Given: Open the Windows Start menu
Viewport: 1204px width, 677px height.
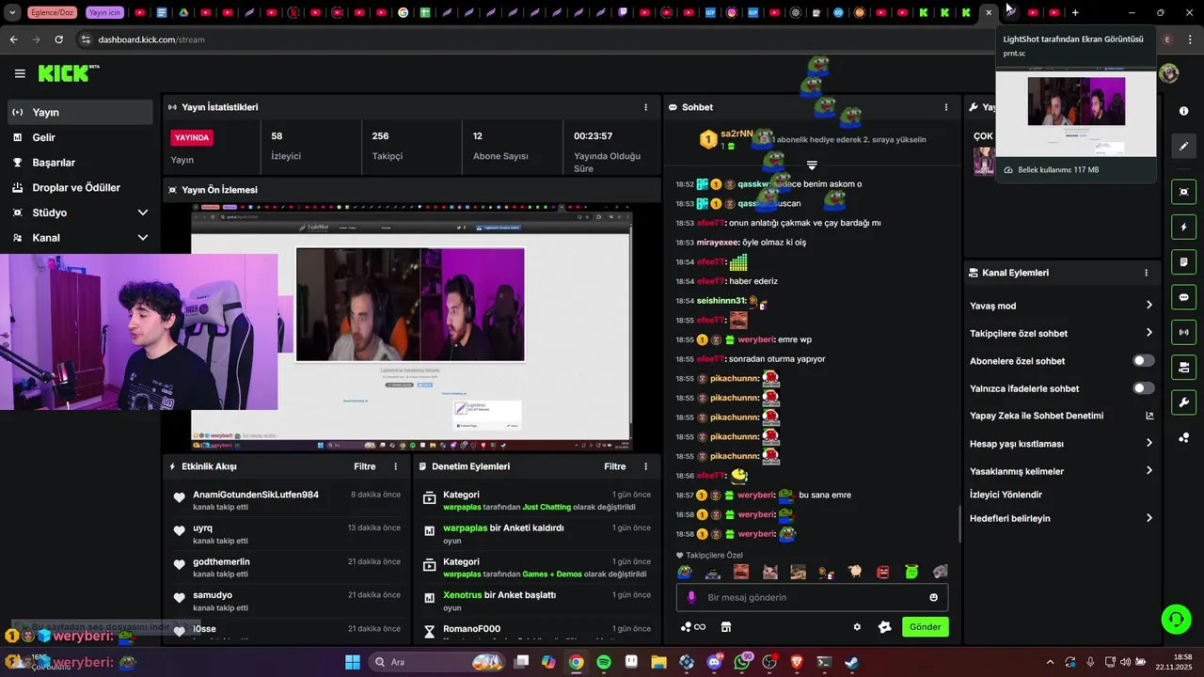Looking at the screenshot, I should click(x=353, y=662).
